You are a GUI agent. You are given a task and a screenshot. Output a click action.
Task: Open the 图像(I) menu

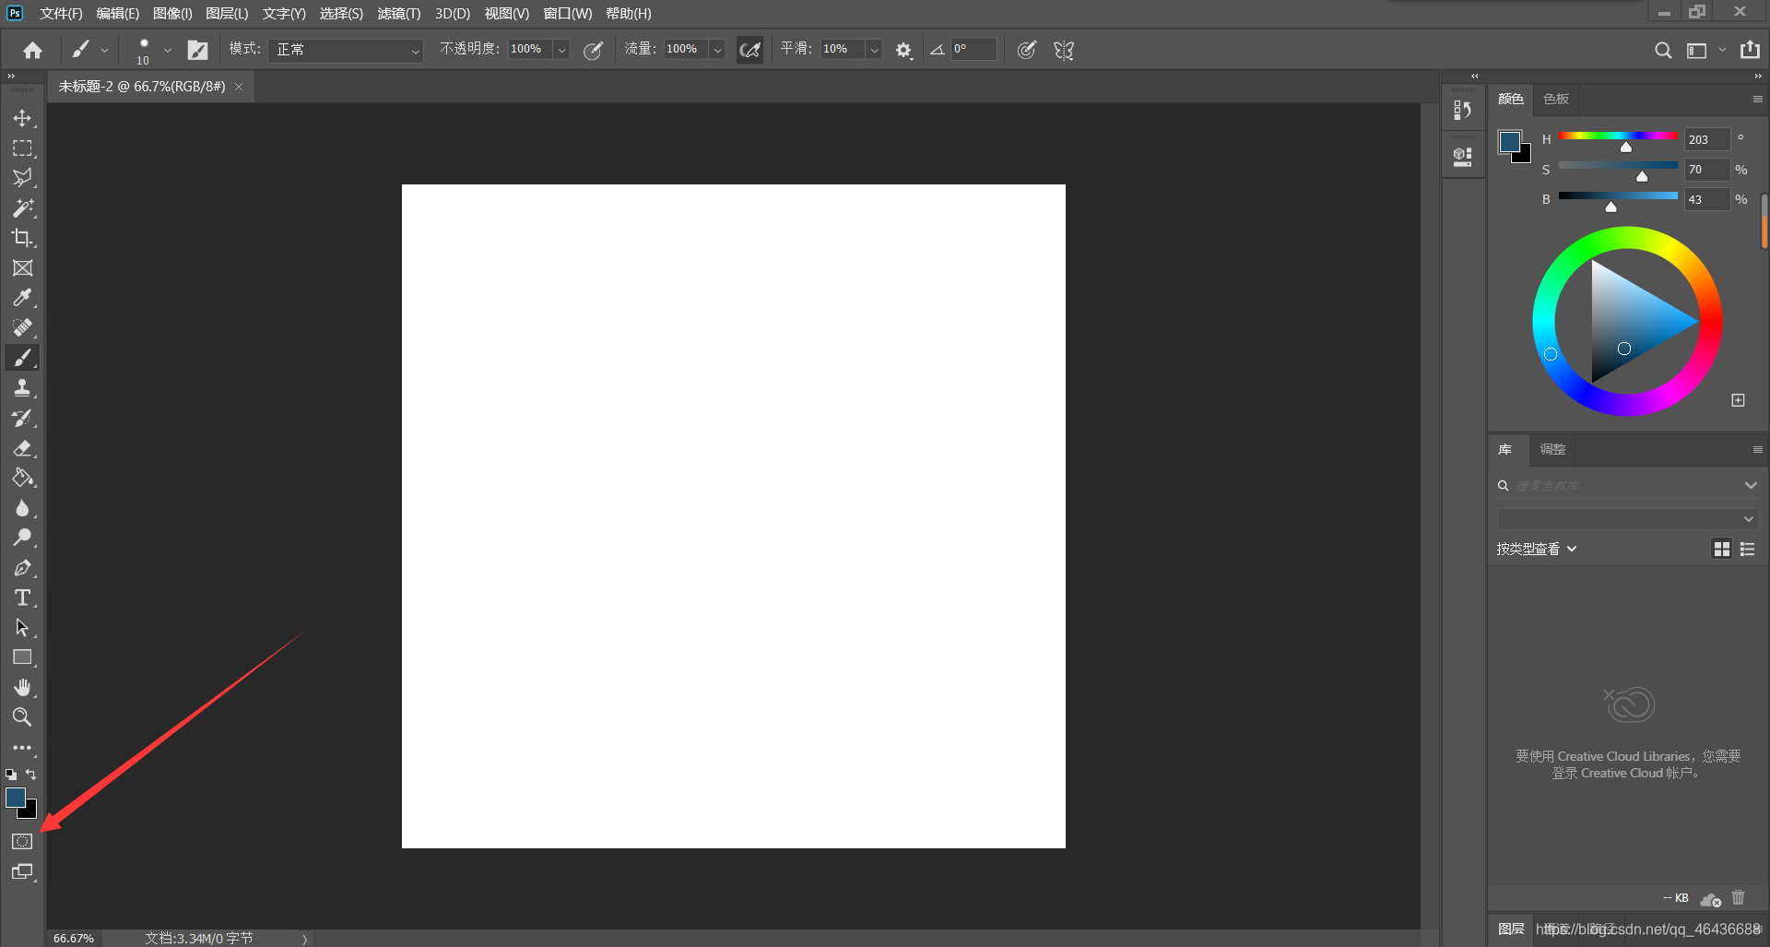point(172,14)
